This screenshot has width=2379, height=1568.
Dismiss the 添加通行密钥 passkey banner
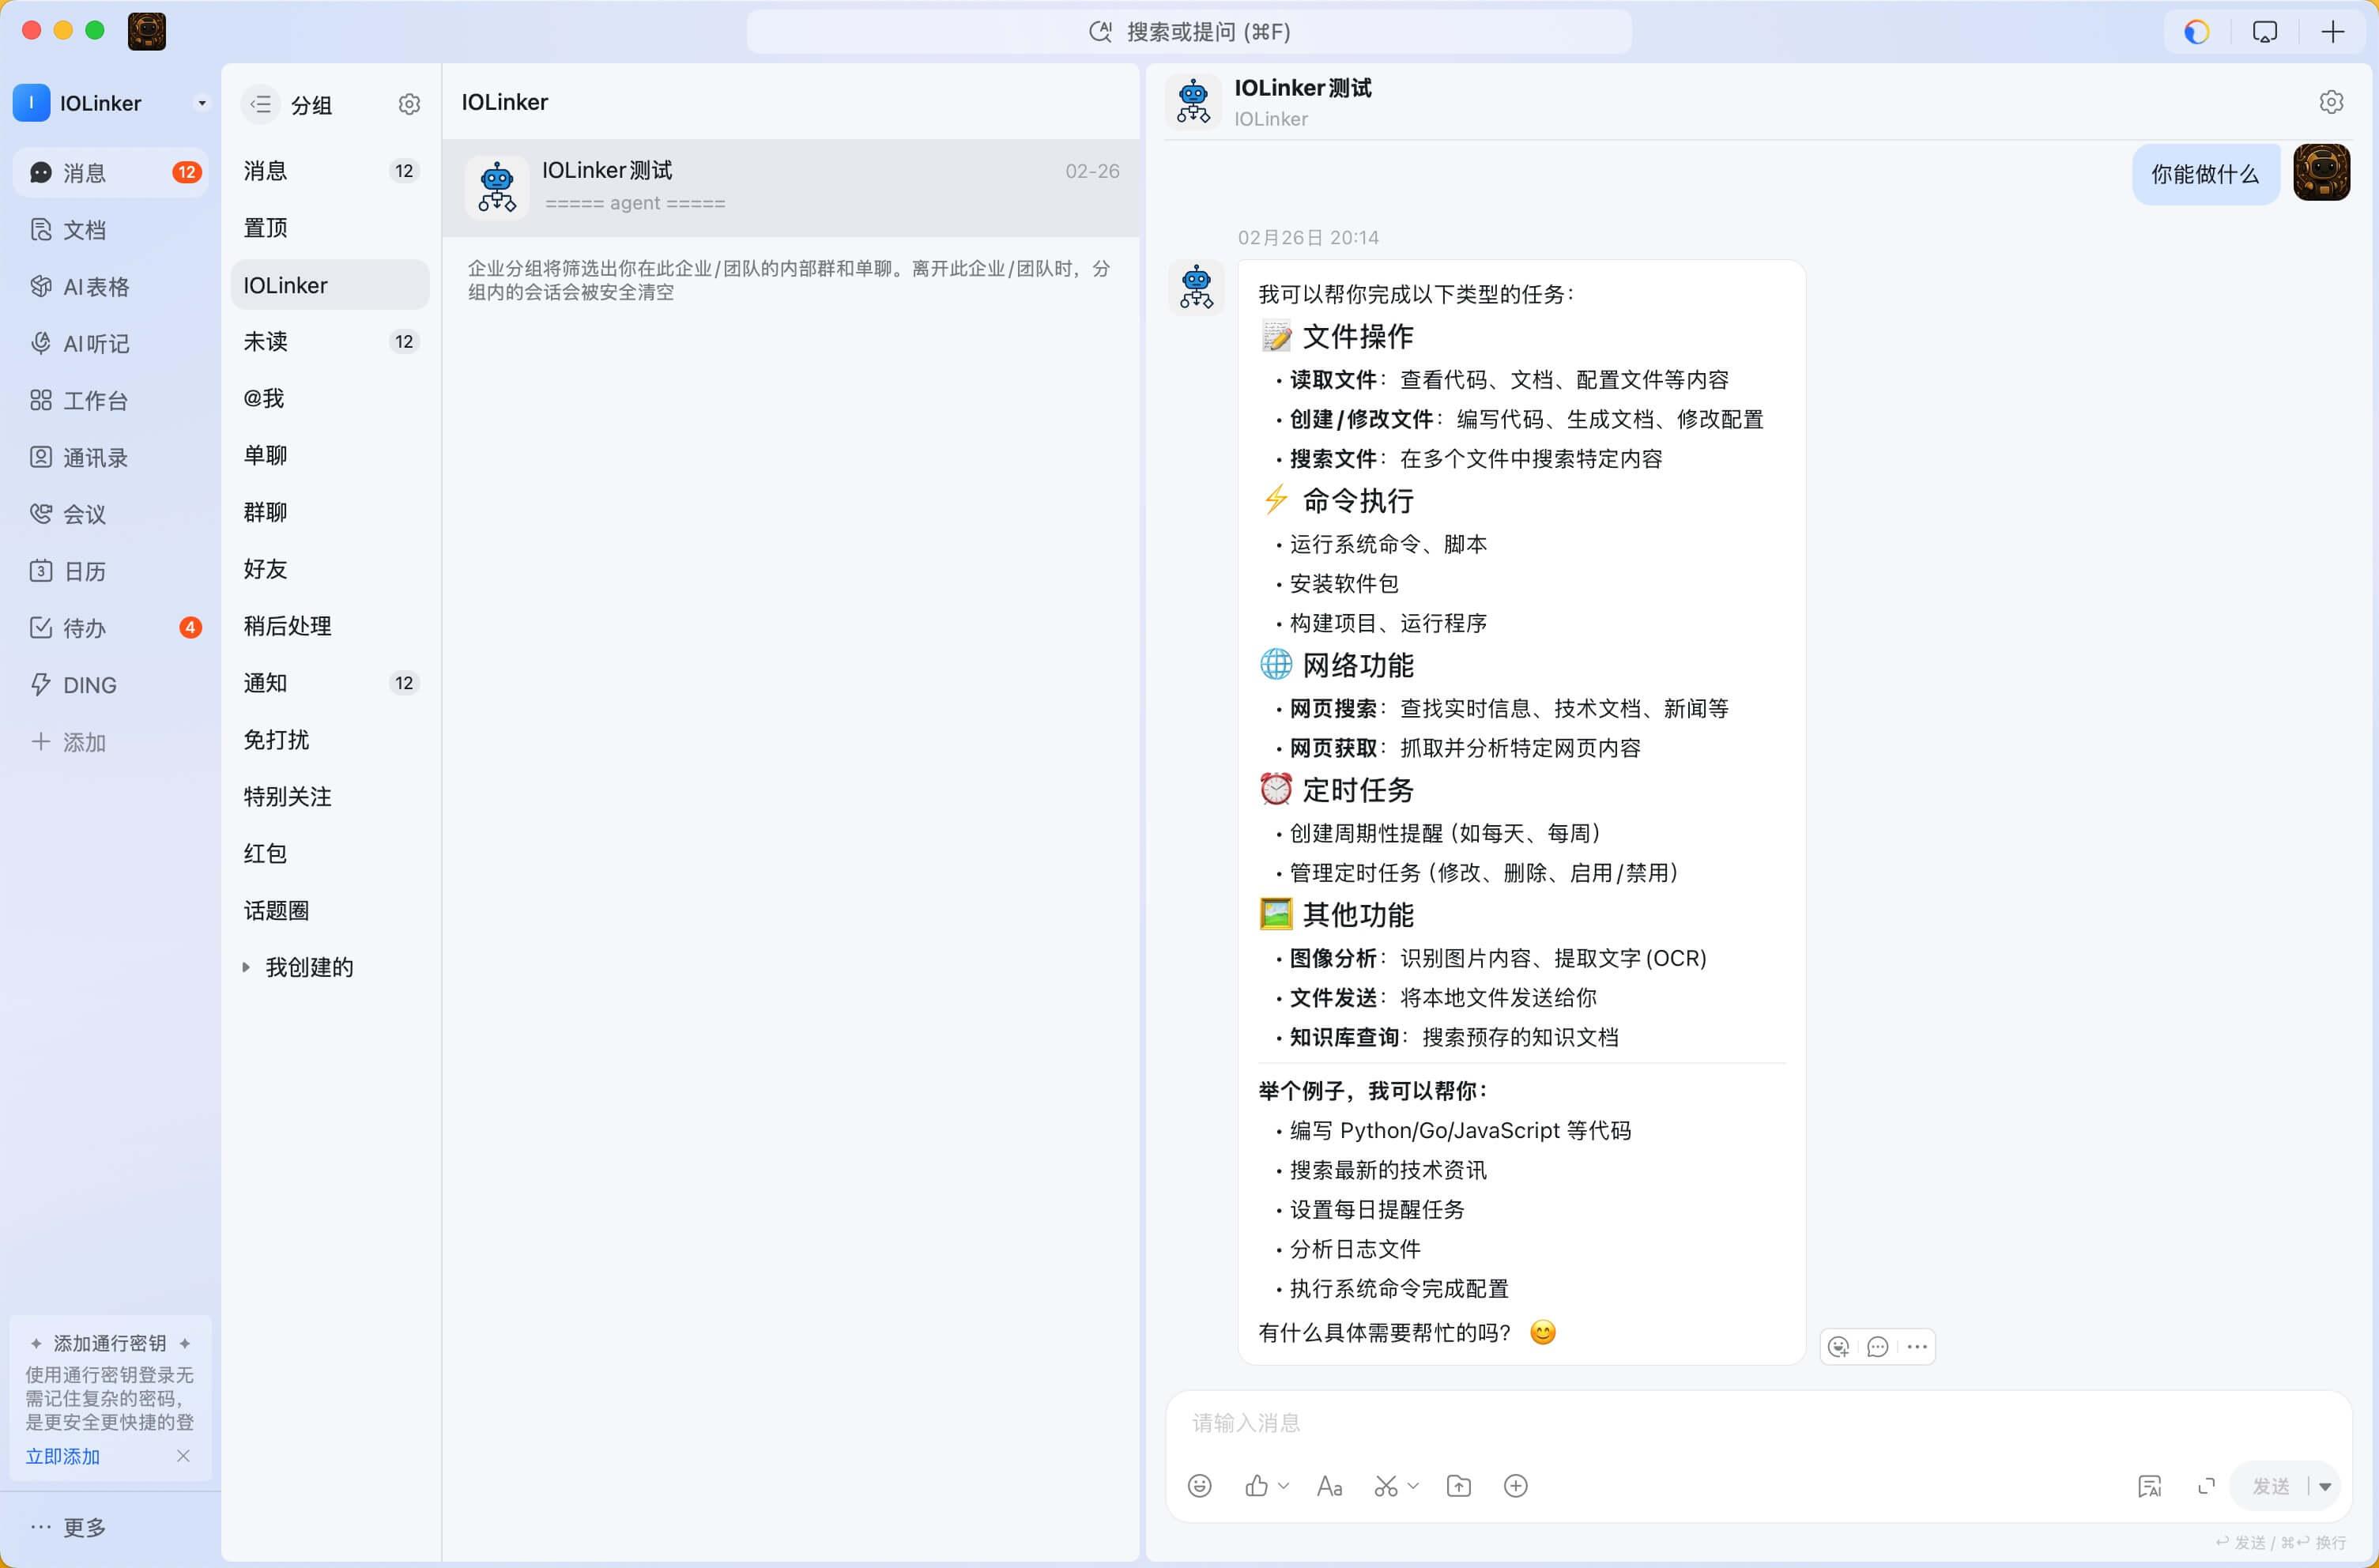point(183,1455)
